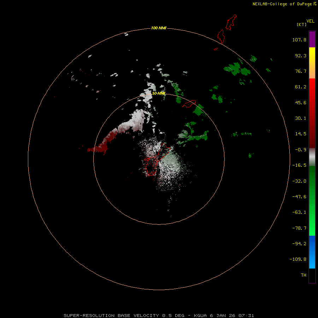Image resolution: width=318 pixels, height=318 pixels.
Task: Click the Super-Resolution Base Velocity caption text
Action: (x=159, y=316)
